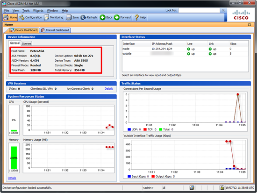Select the inside interface row
257x193 pixels.
point(185,49)
